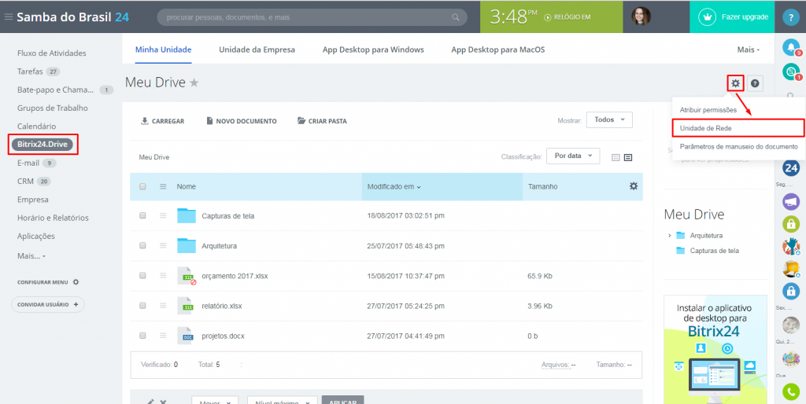Check the projetos.docx checkbox

tap(143, 336)
